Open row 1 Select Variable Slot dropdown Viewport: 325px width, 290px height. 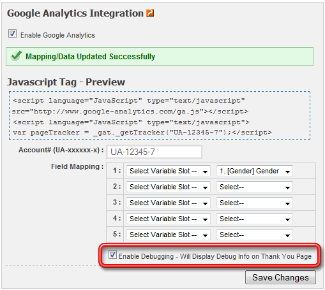[x=169, y=171]
